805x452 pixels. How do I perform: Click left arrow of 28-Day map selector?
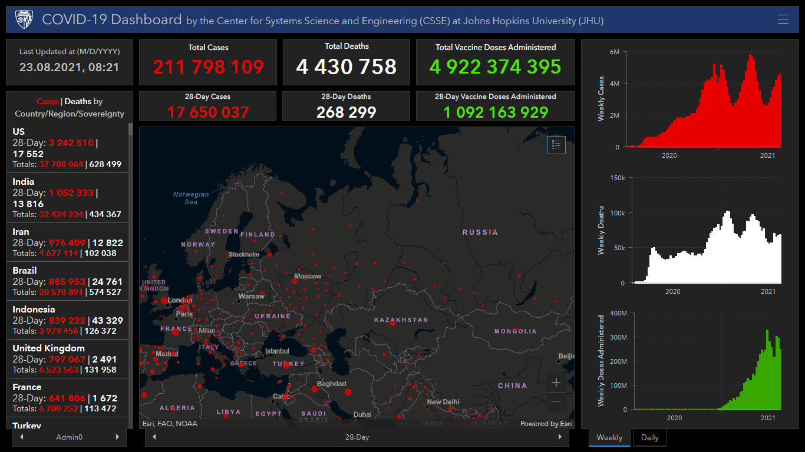154,437
